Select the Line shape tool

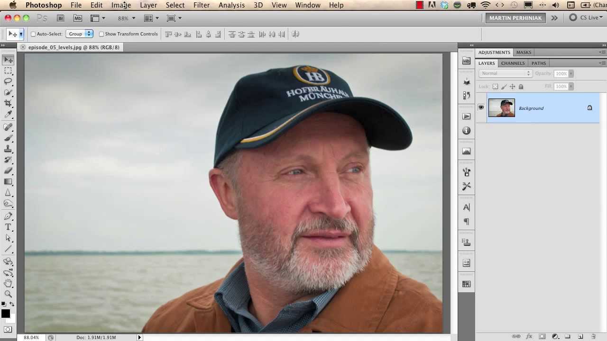click(8, 249)
